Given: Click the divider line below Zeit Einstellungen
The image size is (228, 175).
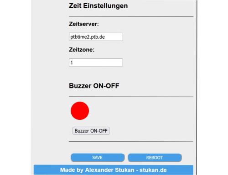Looking at the screenshot, I should click(x=131, y=16).
